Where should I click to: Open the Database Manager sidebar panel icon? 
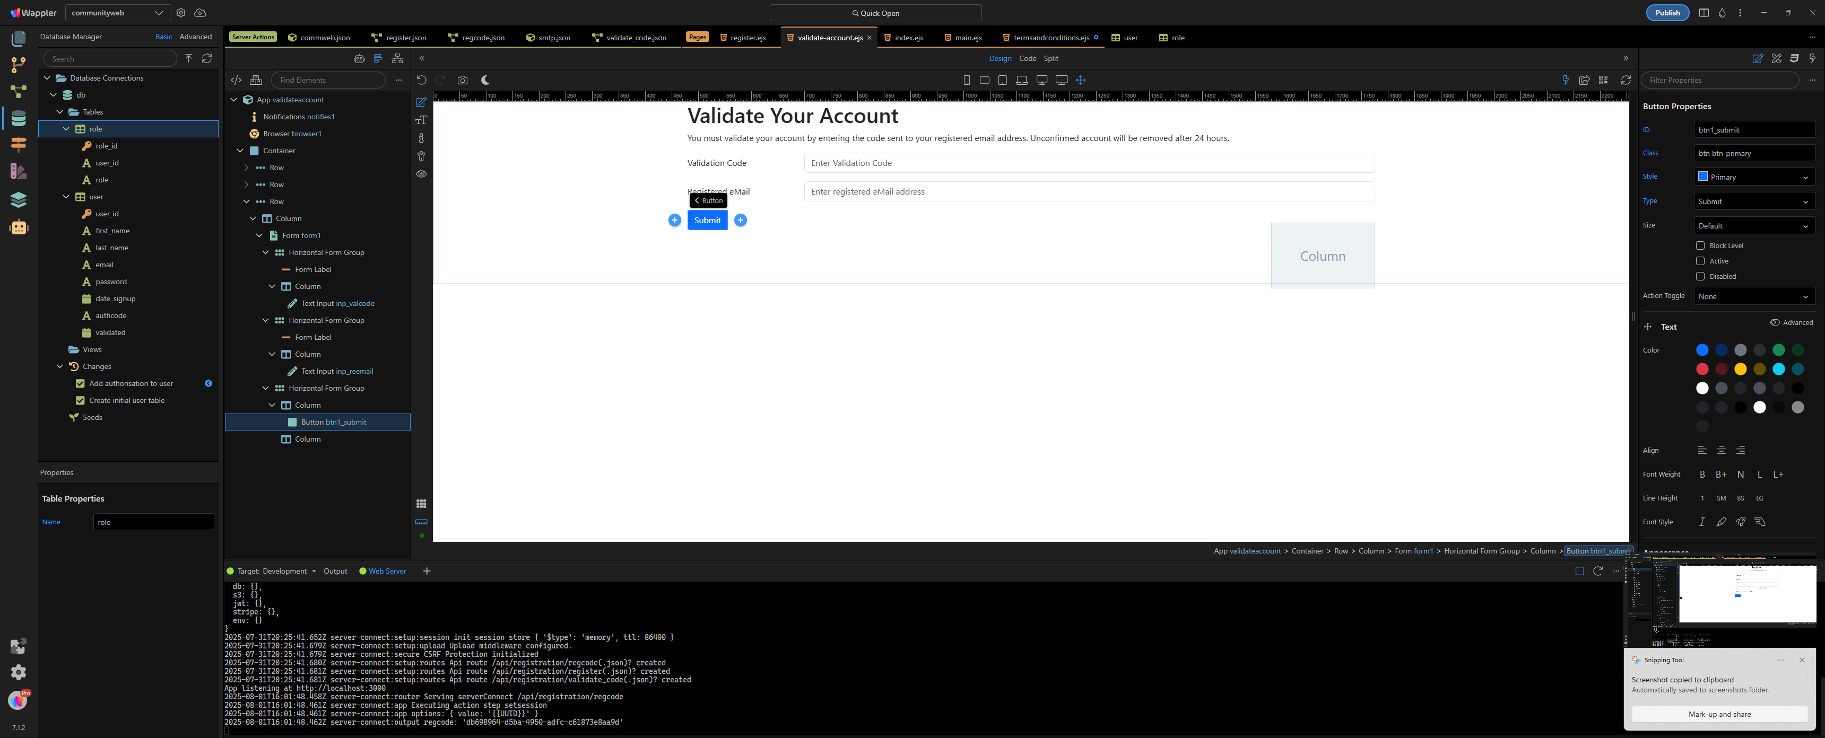(19, 118)
